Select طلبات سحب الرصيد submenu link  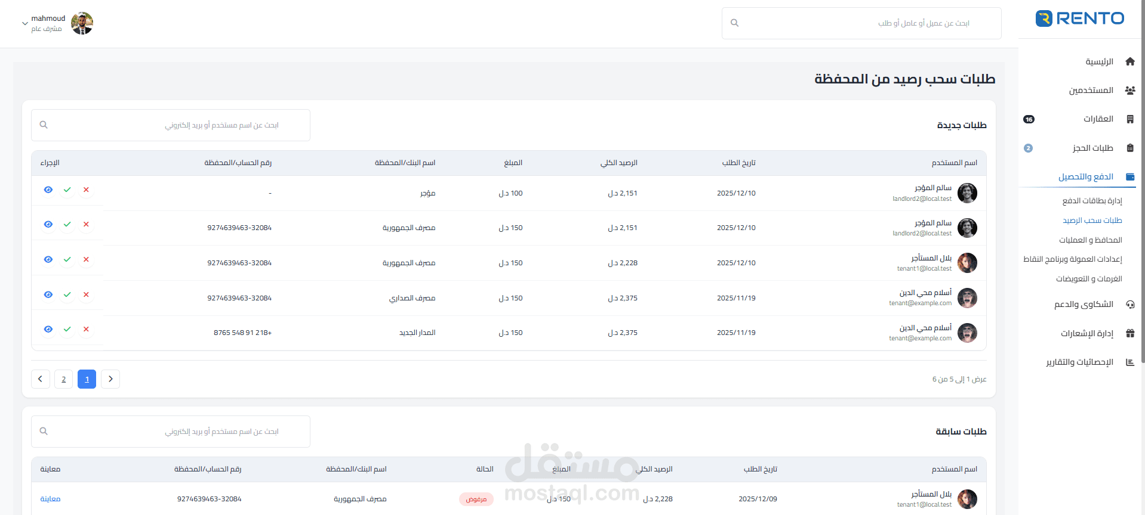pos(1092,221)
